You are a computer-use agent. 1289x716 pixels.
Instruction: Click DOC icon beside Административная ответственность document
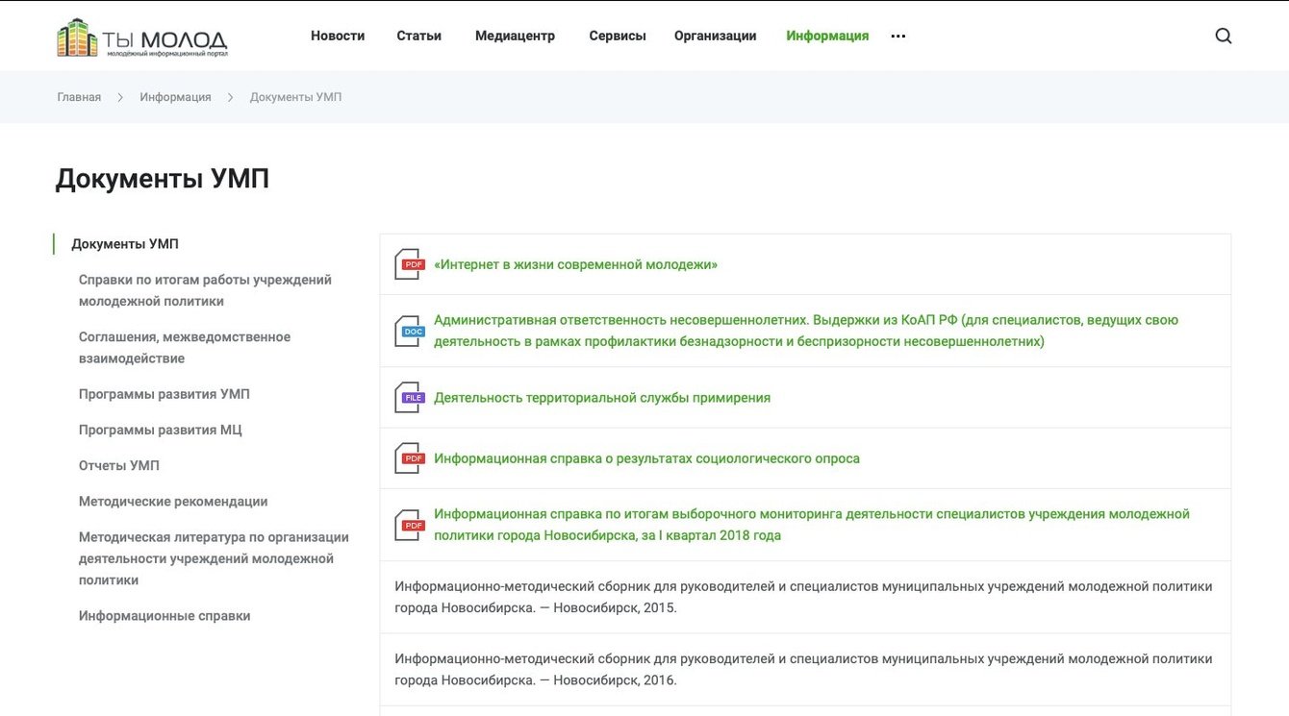tap(409, 331)
